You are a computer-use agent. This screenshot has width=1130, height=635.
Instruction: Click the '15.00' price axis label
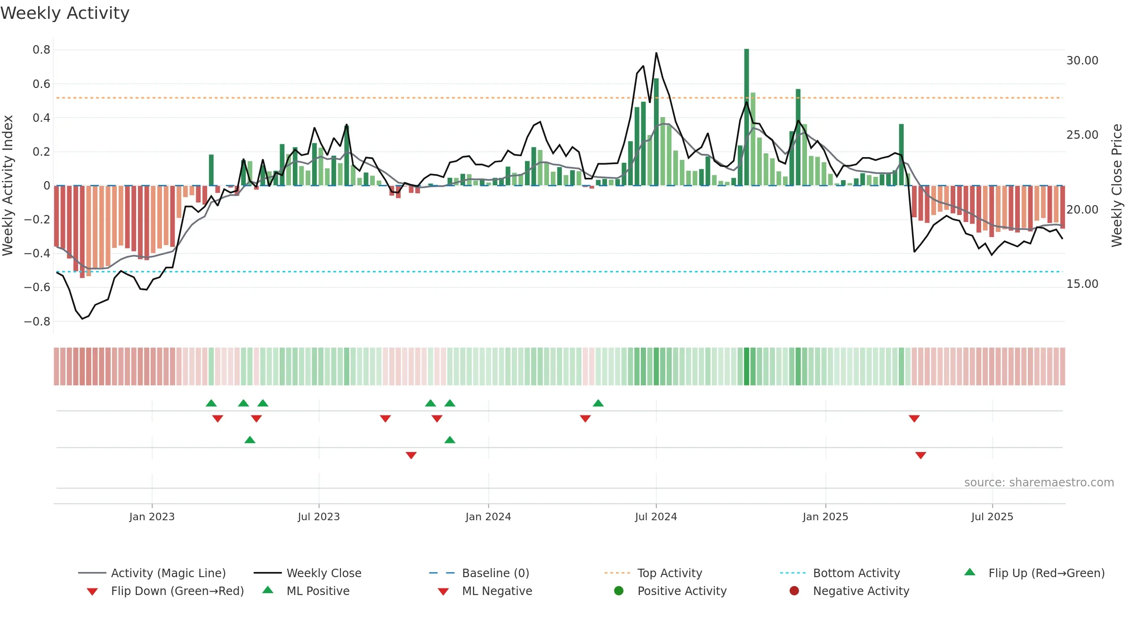coord(1082,284)
